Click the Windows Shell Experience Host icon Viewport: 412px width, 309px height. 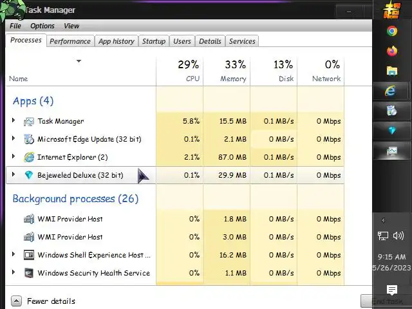click(29, 255)
